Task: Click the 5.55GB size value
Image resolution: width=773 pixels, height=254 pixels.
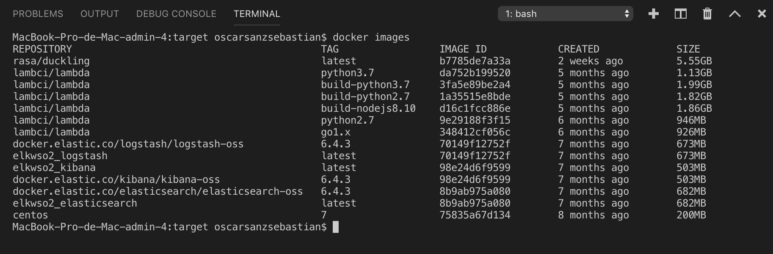Action: 694,61
